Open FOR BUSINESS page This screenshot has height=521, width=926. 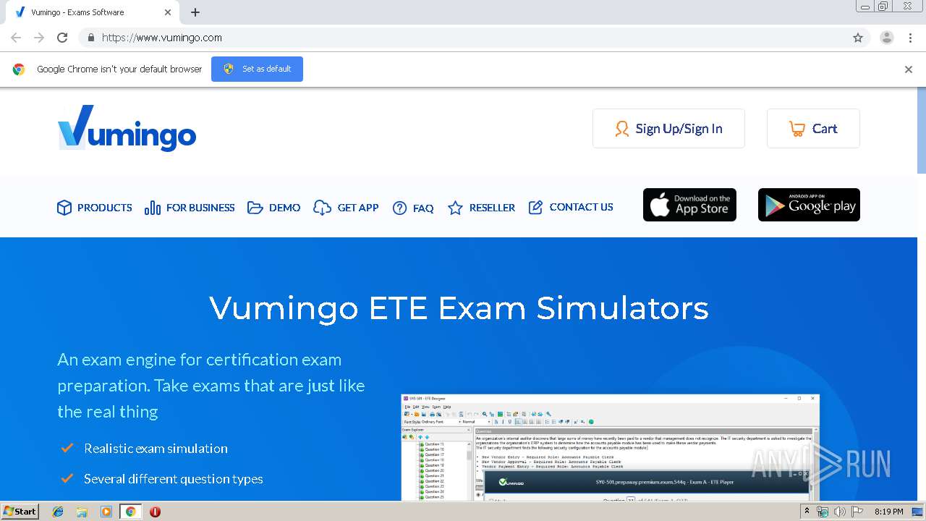[190, 208]
